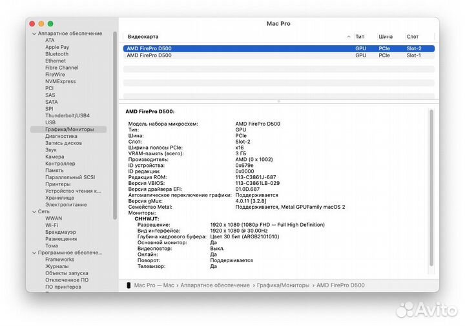Screen dimensions: 465x326
Task: Select Память in sidebar
Action: (54, 170)
